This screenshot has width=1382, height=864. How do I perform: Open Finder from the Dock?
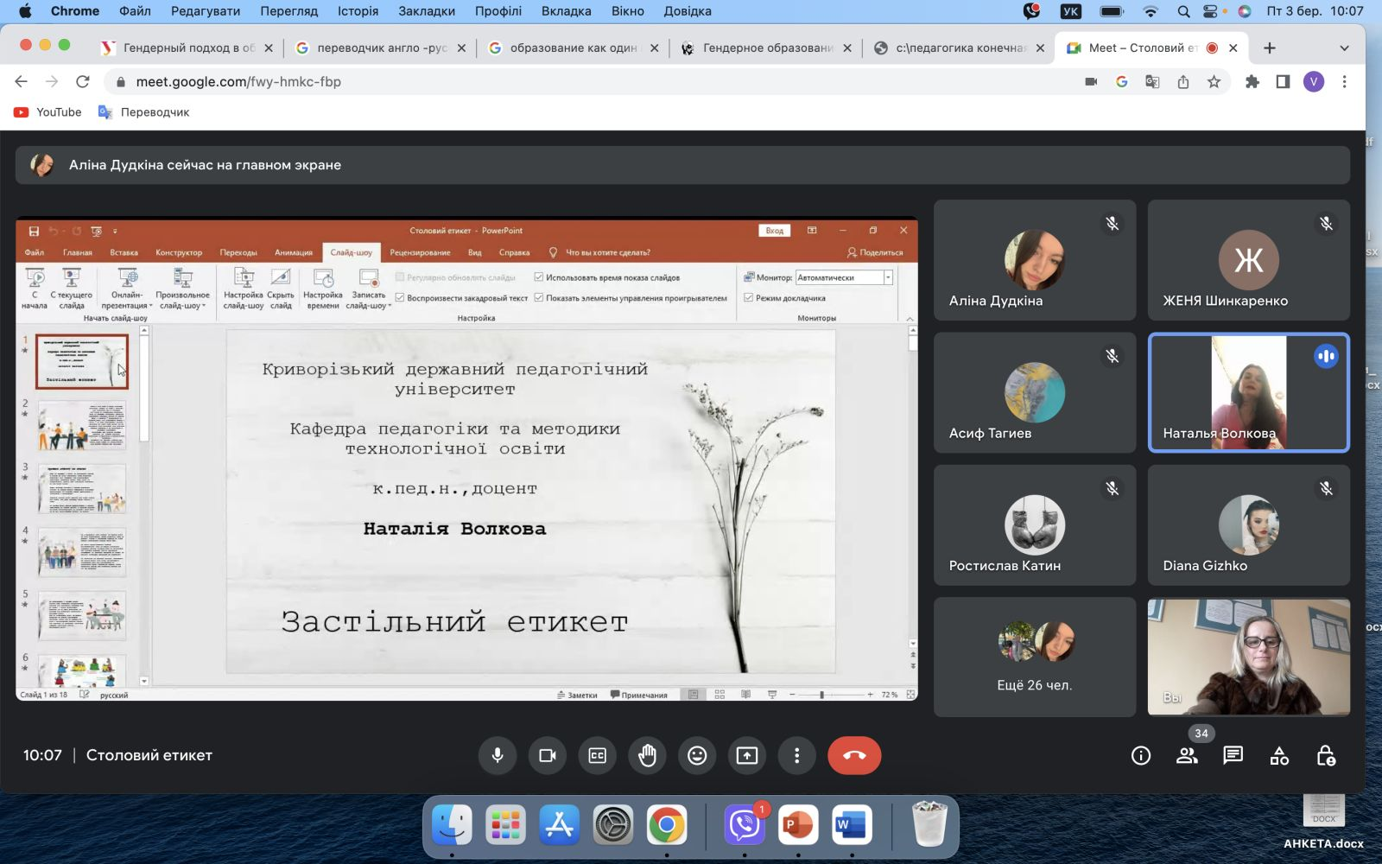point(452,825)
